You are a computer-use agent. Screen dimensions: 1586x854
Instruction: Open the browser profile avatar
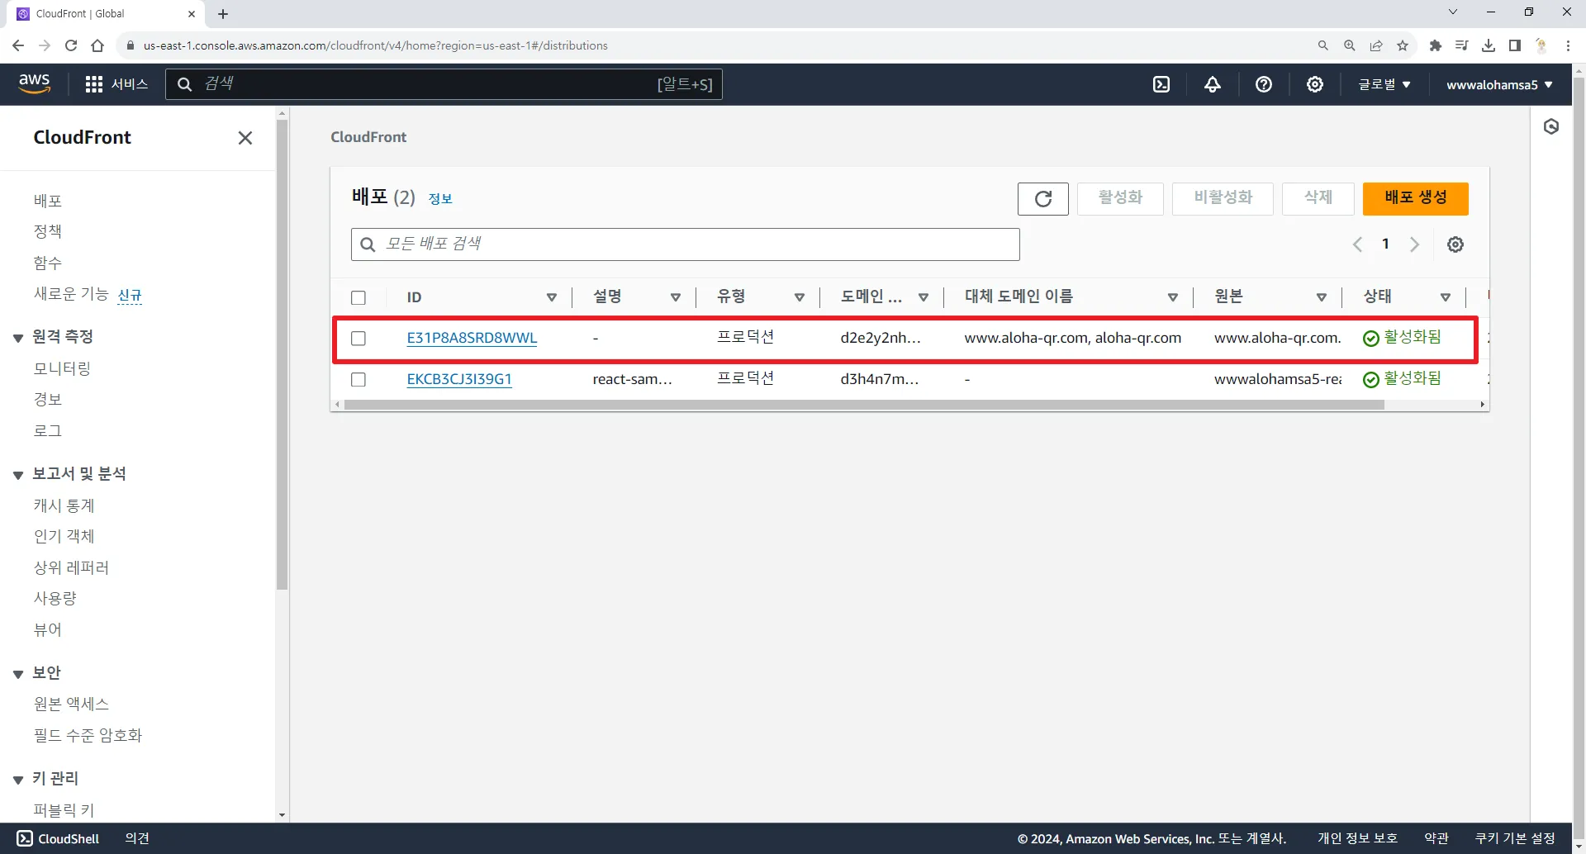tap(1541, 45)
